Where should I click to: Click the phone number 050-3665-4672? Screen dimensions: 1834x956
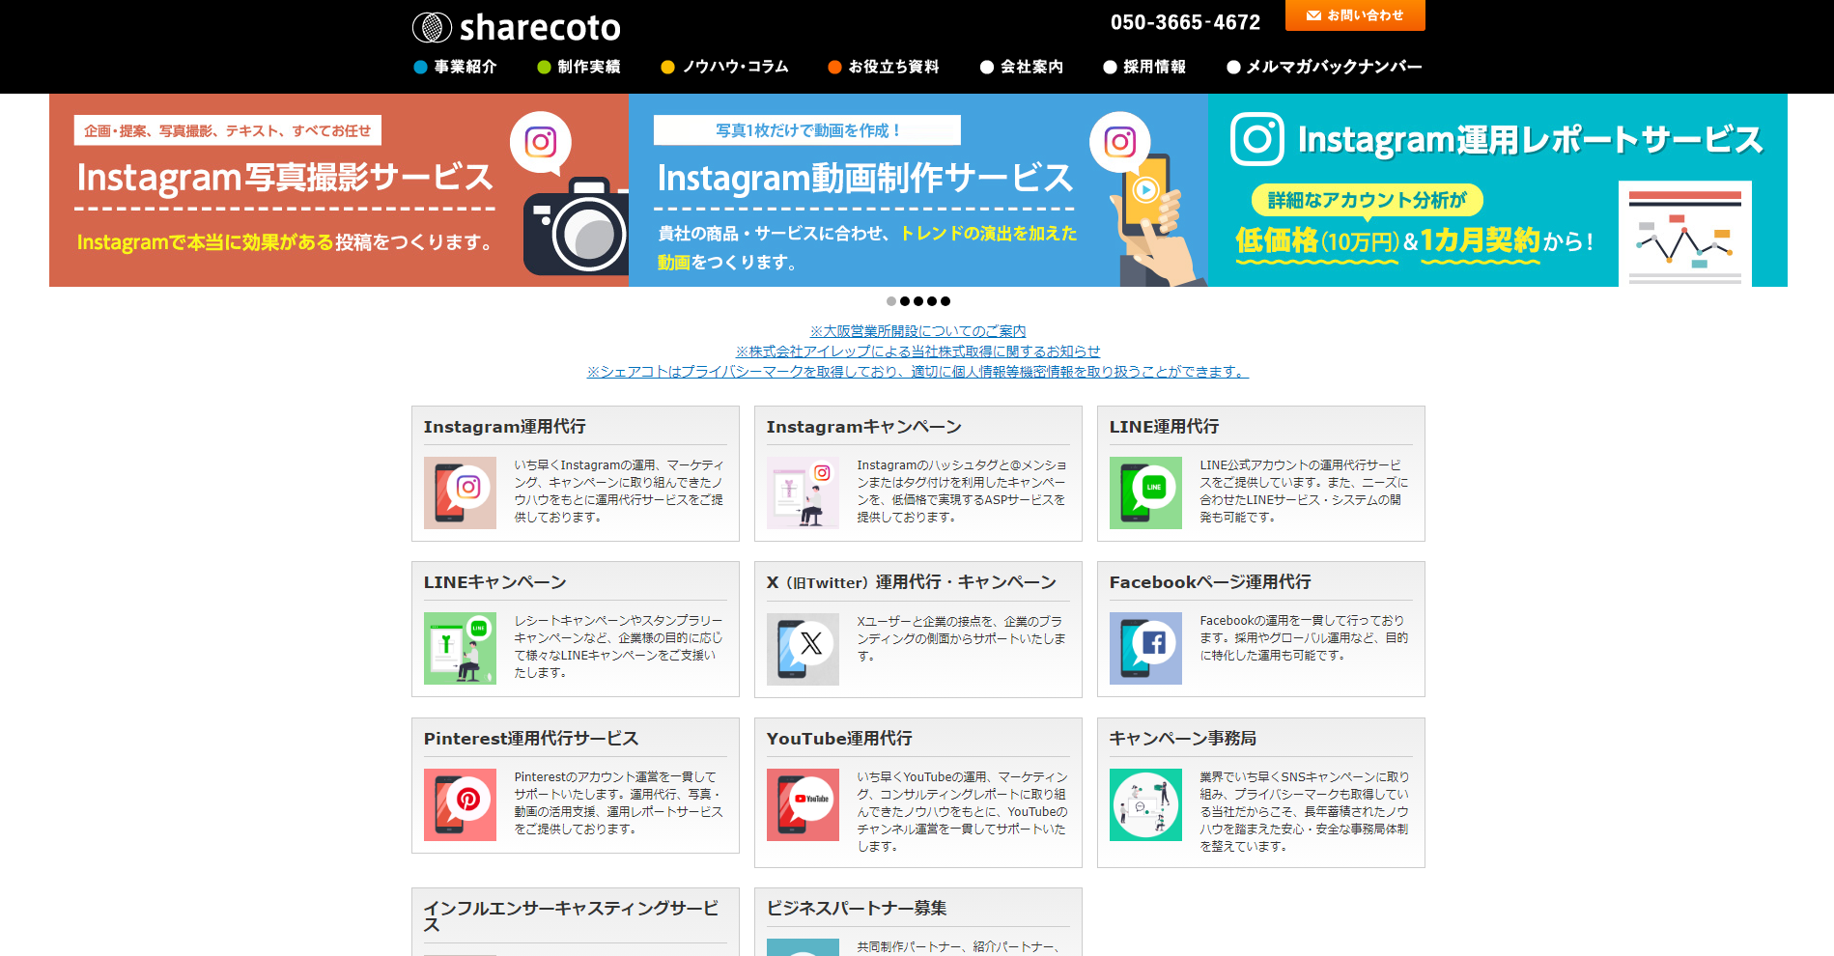coord(1185,22)
